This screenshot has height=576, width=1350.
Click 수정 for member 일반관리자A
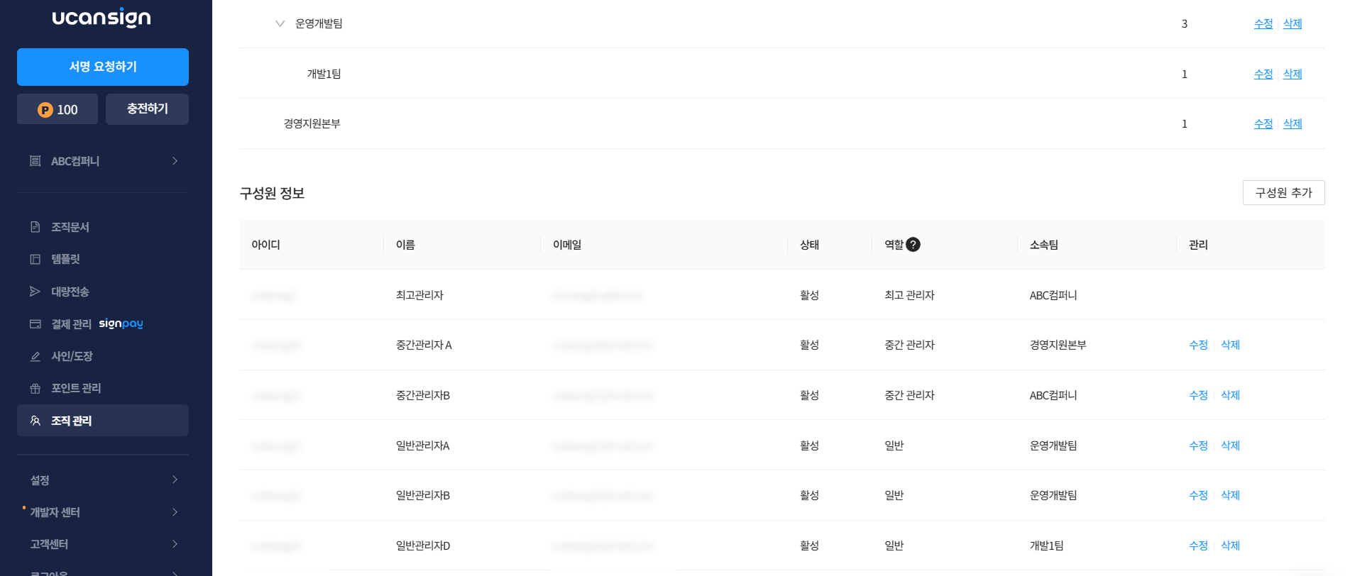pos(1198,445)
